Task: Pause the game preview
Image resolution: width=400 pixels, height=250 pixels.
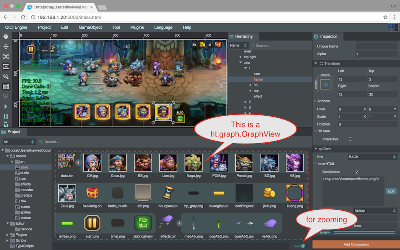Action: (x=6, y=116)
